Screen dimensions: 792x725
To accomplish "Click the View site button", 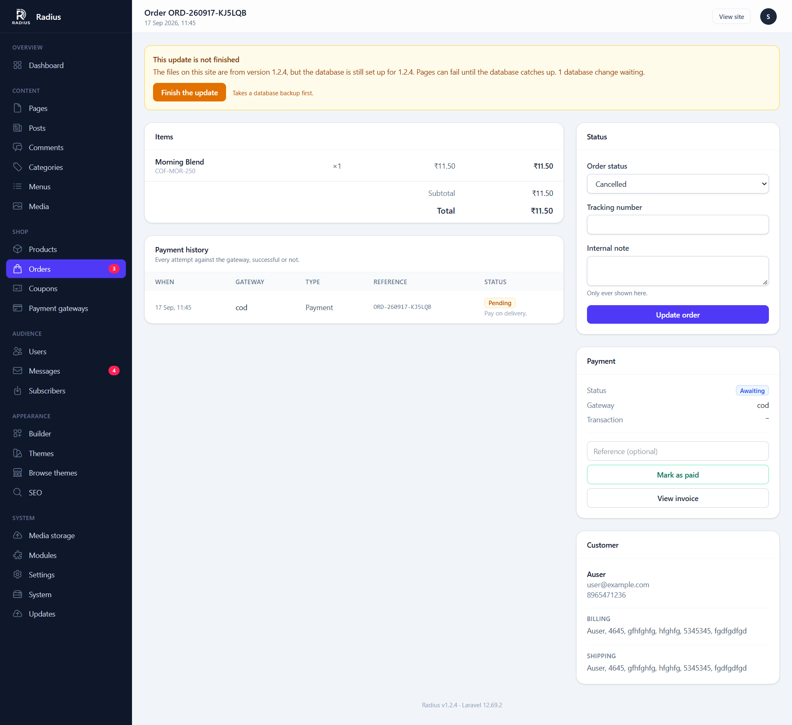I will pos(731,16).
